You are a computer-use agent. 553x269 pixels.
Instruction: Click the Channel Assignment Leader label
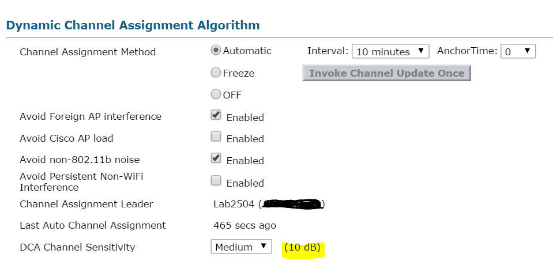coord(86,204)
